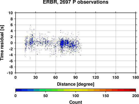Click the x-axis tick label '30'
139x104 pixels.
36,77
